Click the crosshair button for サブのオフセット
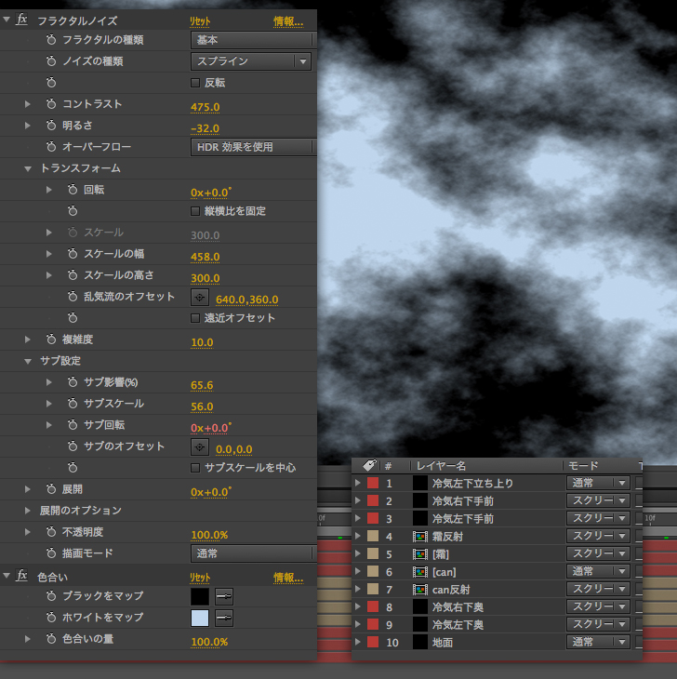The width and height of the screenshot is (677, 679). coord(200,446)
